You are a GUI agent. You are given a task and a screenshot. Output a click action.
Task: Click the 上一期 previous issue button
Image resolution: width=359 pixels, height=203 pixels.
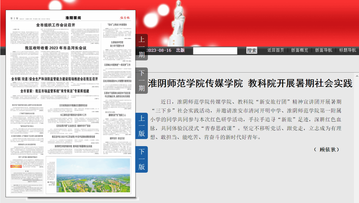[141, 47]
